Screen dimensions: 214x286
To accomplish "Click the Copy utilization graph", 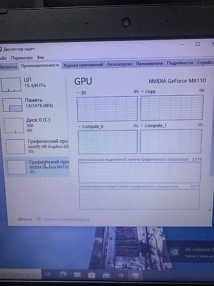I will click(172, 107).
